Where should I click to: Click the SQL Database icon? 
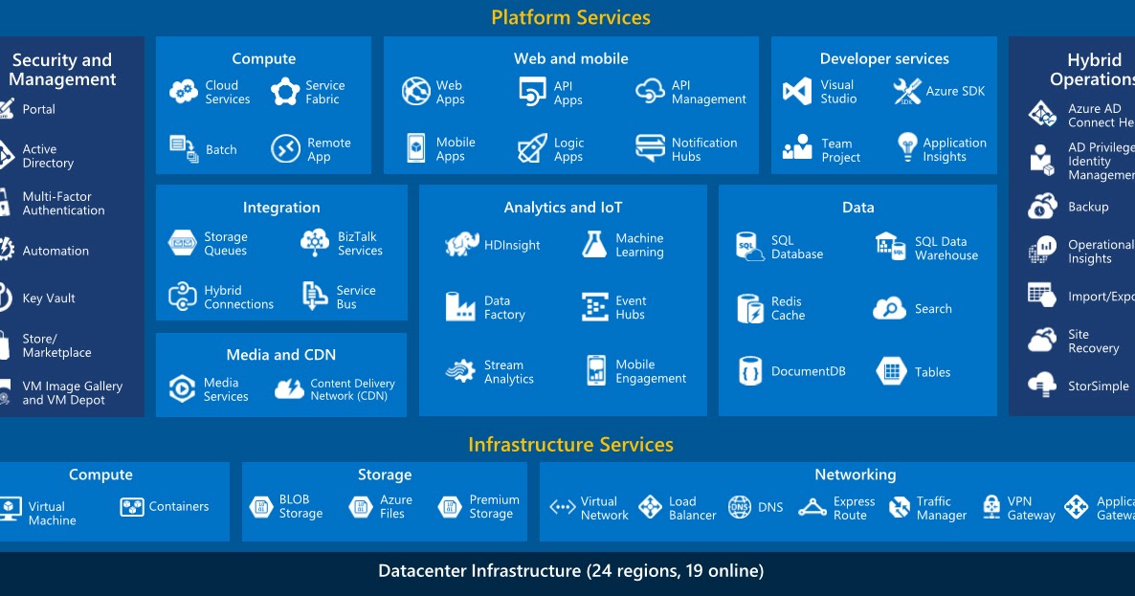pos(751,248)
